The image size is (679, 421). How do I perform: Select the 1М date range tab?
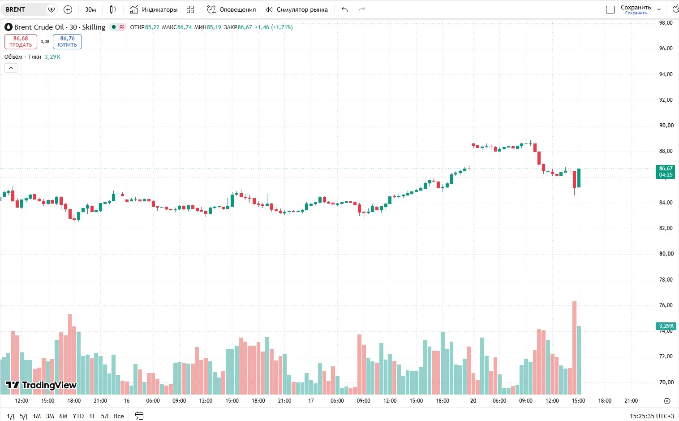37,416
